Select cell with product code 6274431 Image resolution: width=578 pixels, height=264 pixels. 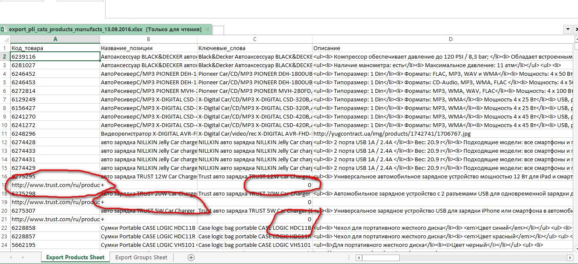(x=55, y=159)
